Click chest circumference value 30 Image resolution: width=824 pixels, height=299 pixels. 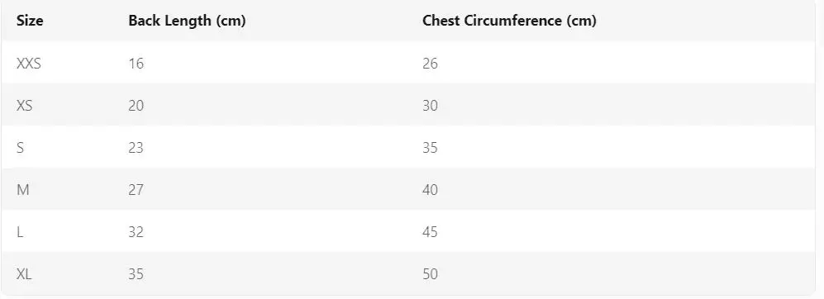click(x=430, y=106)
